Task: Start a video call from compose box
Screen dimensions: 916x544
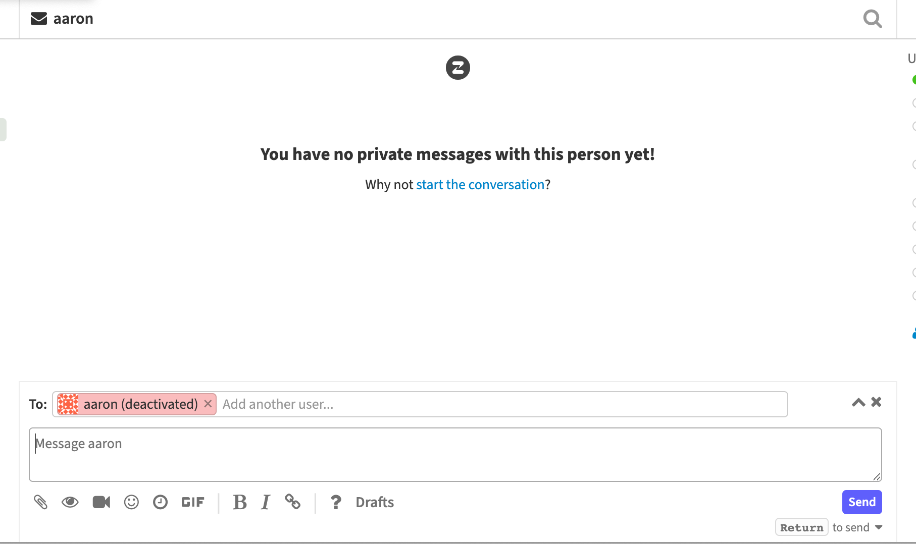Action: pos(101,502)
